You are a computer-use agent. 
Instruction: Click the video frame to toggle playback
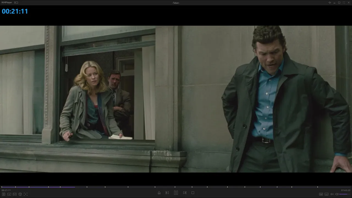(x=176, y=99)
